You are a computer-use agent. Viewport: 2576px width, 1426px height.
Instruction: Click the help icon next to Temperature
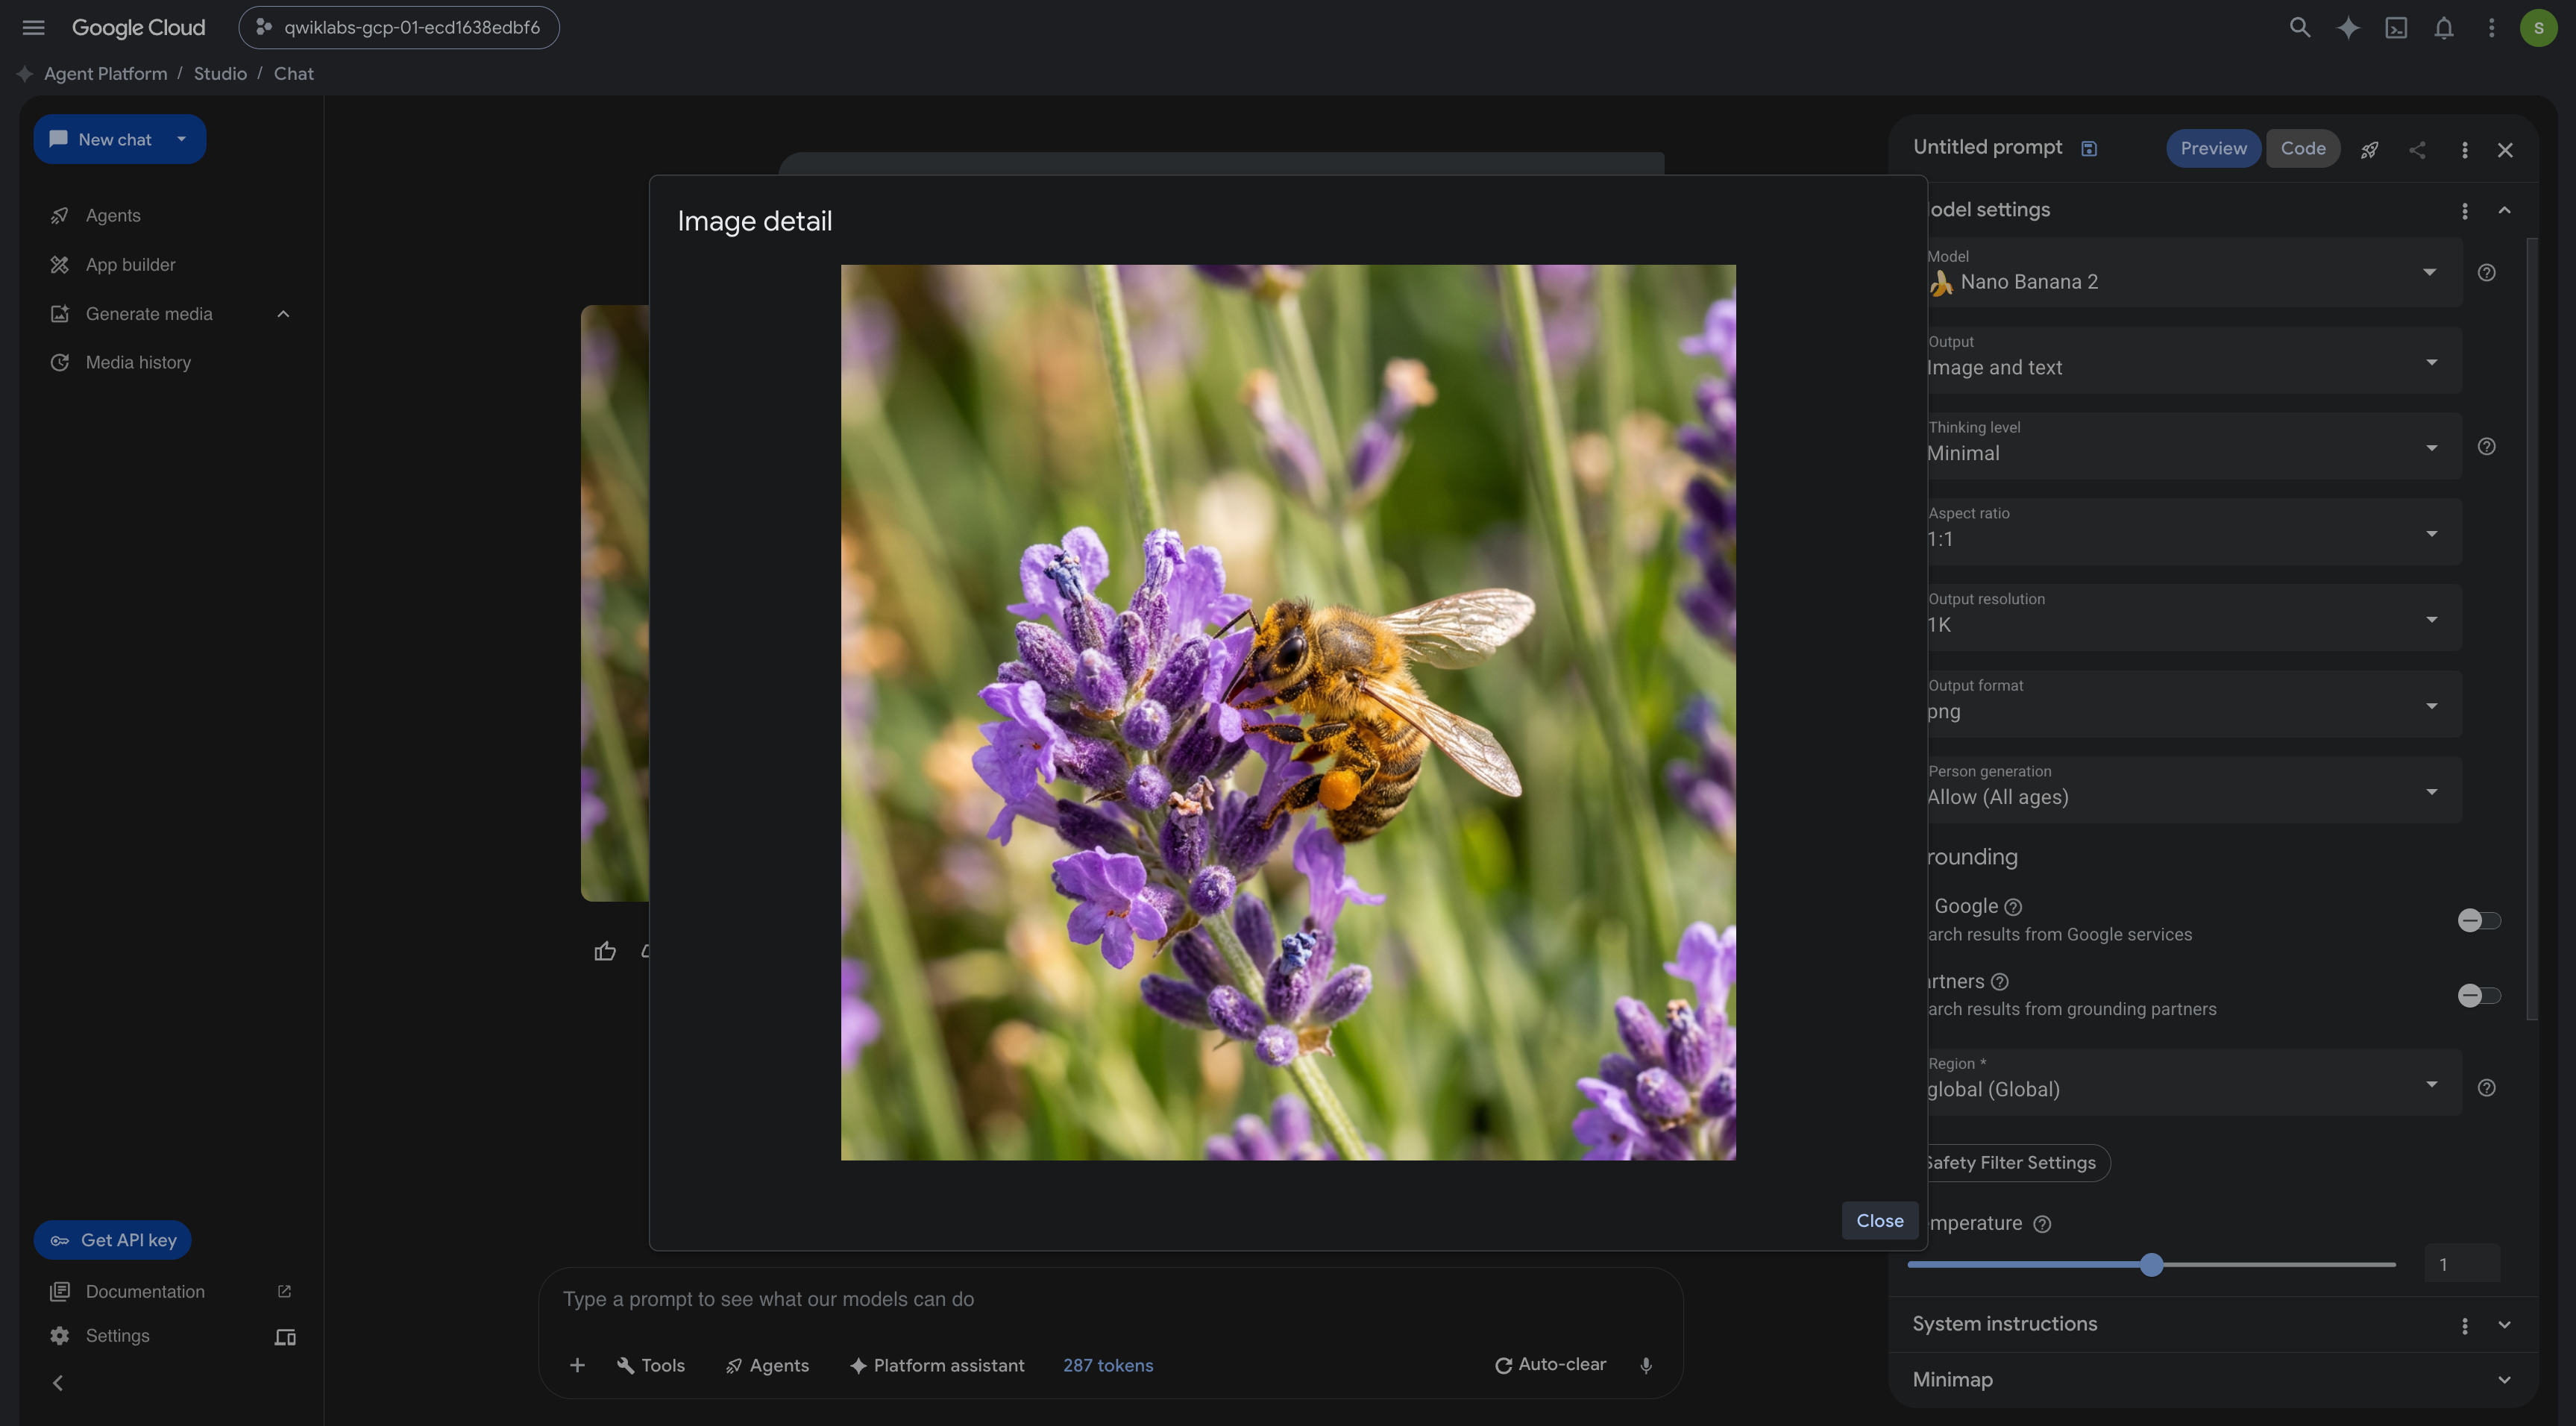(2043, 1225)
